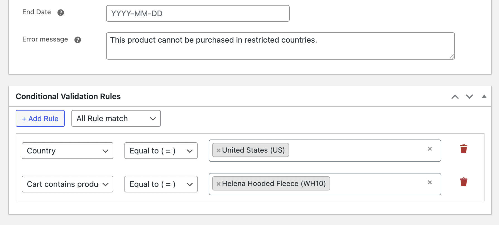This screenshot has height=225, width=499.
Task: Click the End Date input field
Action: pos(198,13)
